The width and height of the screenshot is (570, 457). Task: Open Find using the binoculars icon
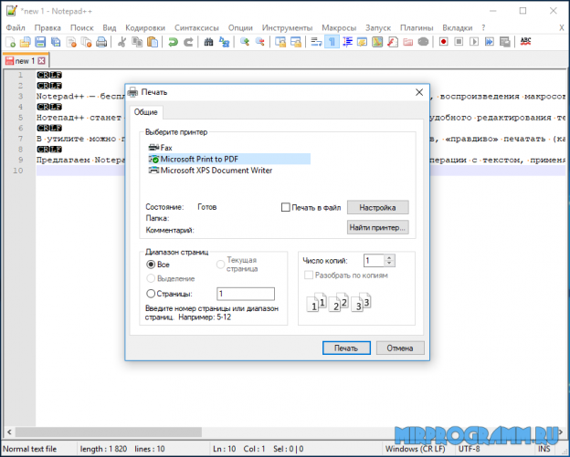pos(208,42)
